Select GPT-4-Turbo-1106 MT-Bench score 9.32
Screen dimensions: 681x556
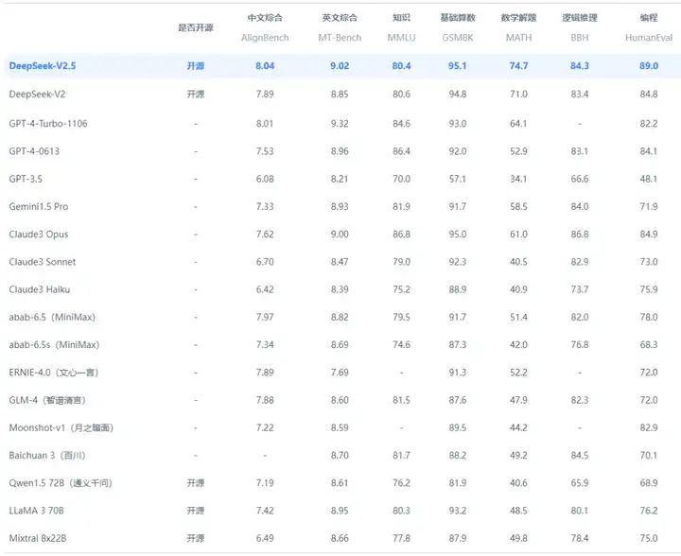(x=340, y=124)
